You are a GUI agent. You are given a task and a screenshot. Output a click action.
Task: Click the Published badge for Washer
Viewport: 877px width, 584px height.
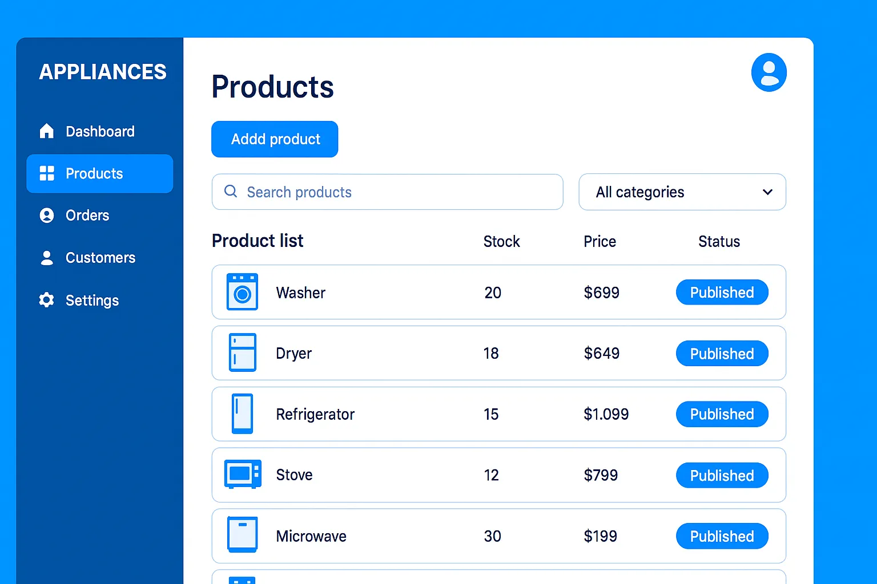pos(722,293)
